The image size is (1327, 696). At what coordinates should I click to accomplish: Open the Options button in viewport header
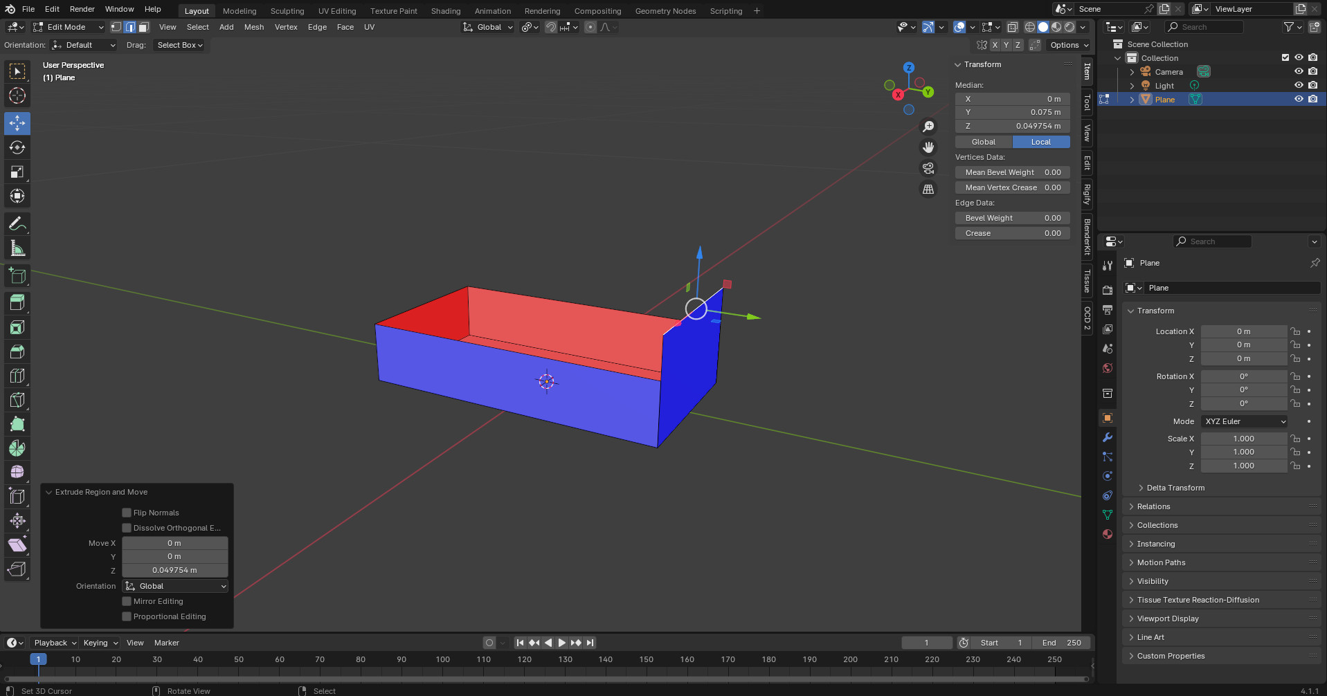point(1069,45)
